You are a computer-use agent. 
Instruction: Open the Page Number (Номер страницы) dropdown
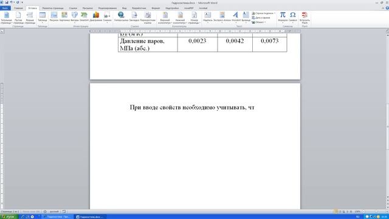click(x=194, y=18)
